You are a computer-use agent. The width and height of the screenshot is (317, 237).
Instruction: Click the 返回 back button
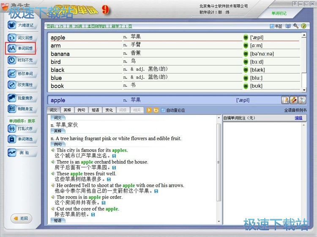(21, 218)
